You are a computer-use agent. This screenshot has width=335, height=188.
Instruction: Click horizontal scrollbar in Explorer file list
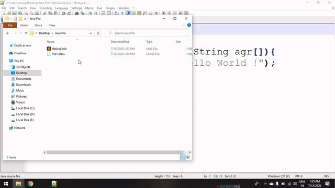tap(115, 152)
